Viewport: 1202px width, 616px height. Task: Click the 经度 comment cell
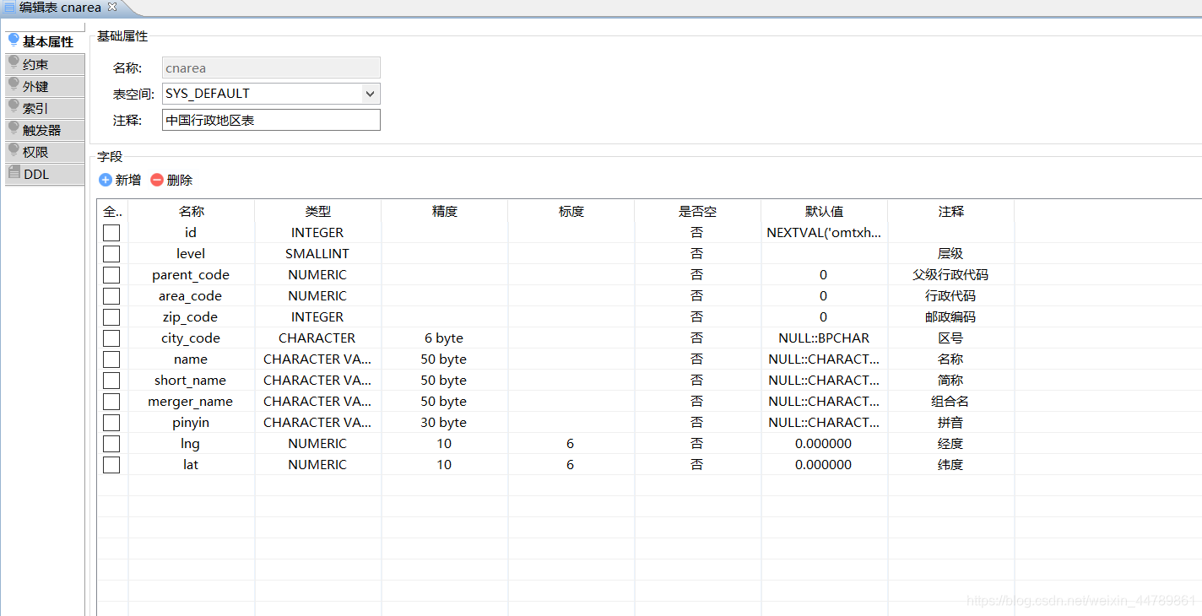pyautogui.click(x=950, y=444)
